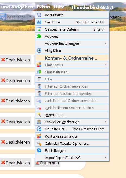Click the Deaktivieren button beside Entfernen
Screen dimensions: 126x178
tap(16, 162)
